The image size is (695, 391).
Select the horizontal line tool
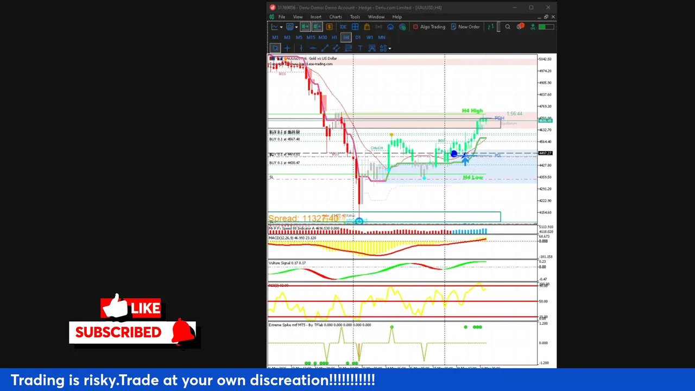coord(313,48)
